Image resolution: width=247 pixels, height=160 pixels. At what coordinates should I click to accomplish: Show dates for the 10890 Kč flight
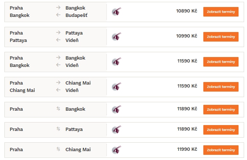(x=221, y=12)
